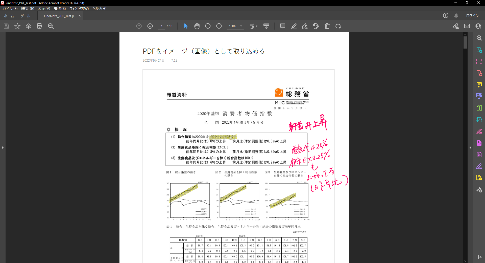Open the help question mark
485x263 pixels.
point(445,15)
